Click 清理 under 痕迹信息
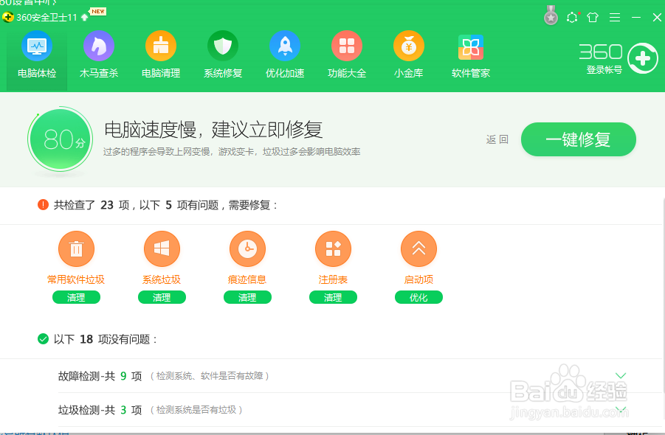 coord(248,297)
